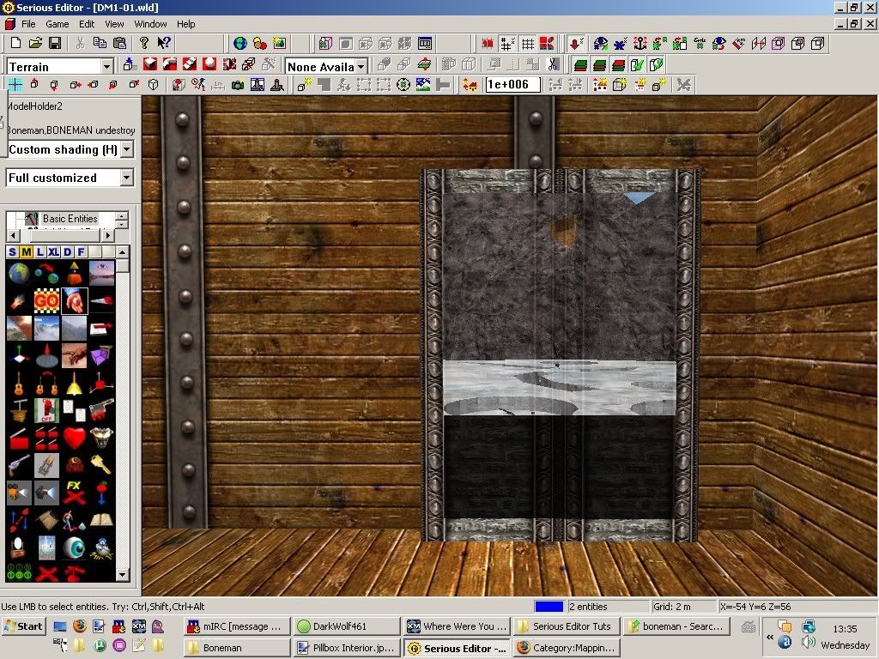Select the eyeball entity icon
The width and height of the screenshot is (879, 659).
coord(74,547)
